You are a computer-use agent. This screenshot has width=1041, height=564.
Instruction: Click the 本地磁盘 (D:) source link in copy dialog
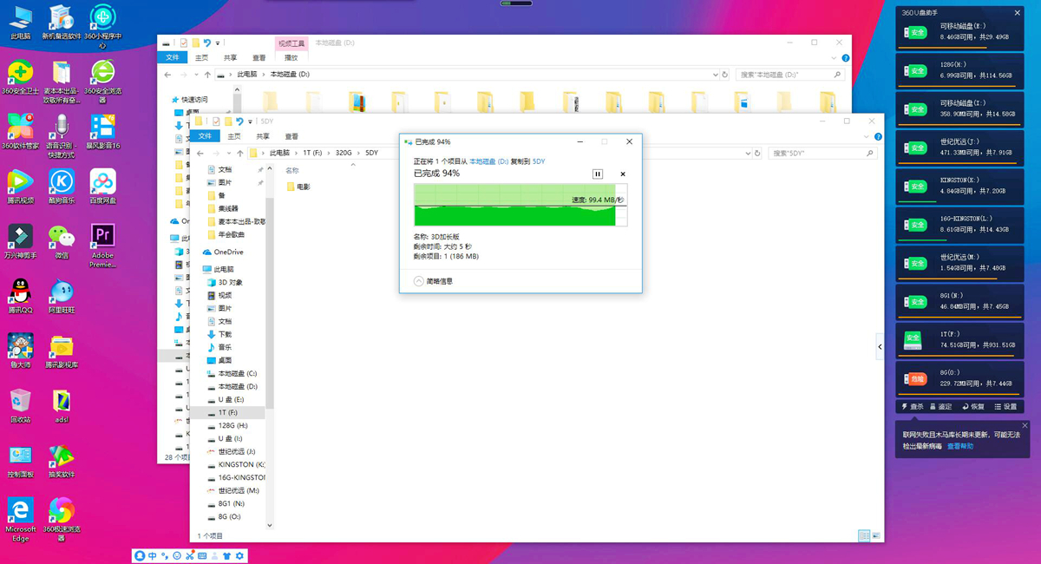point(489,161)
